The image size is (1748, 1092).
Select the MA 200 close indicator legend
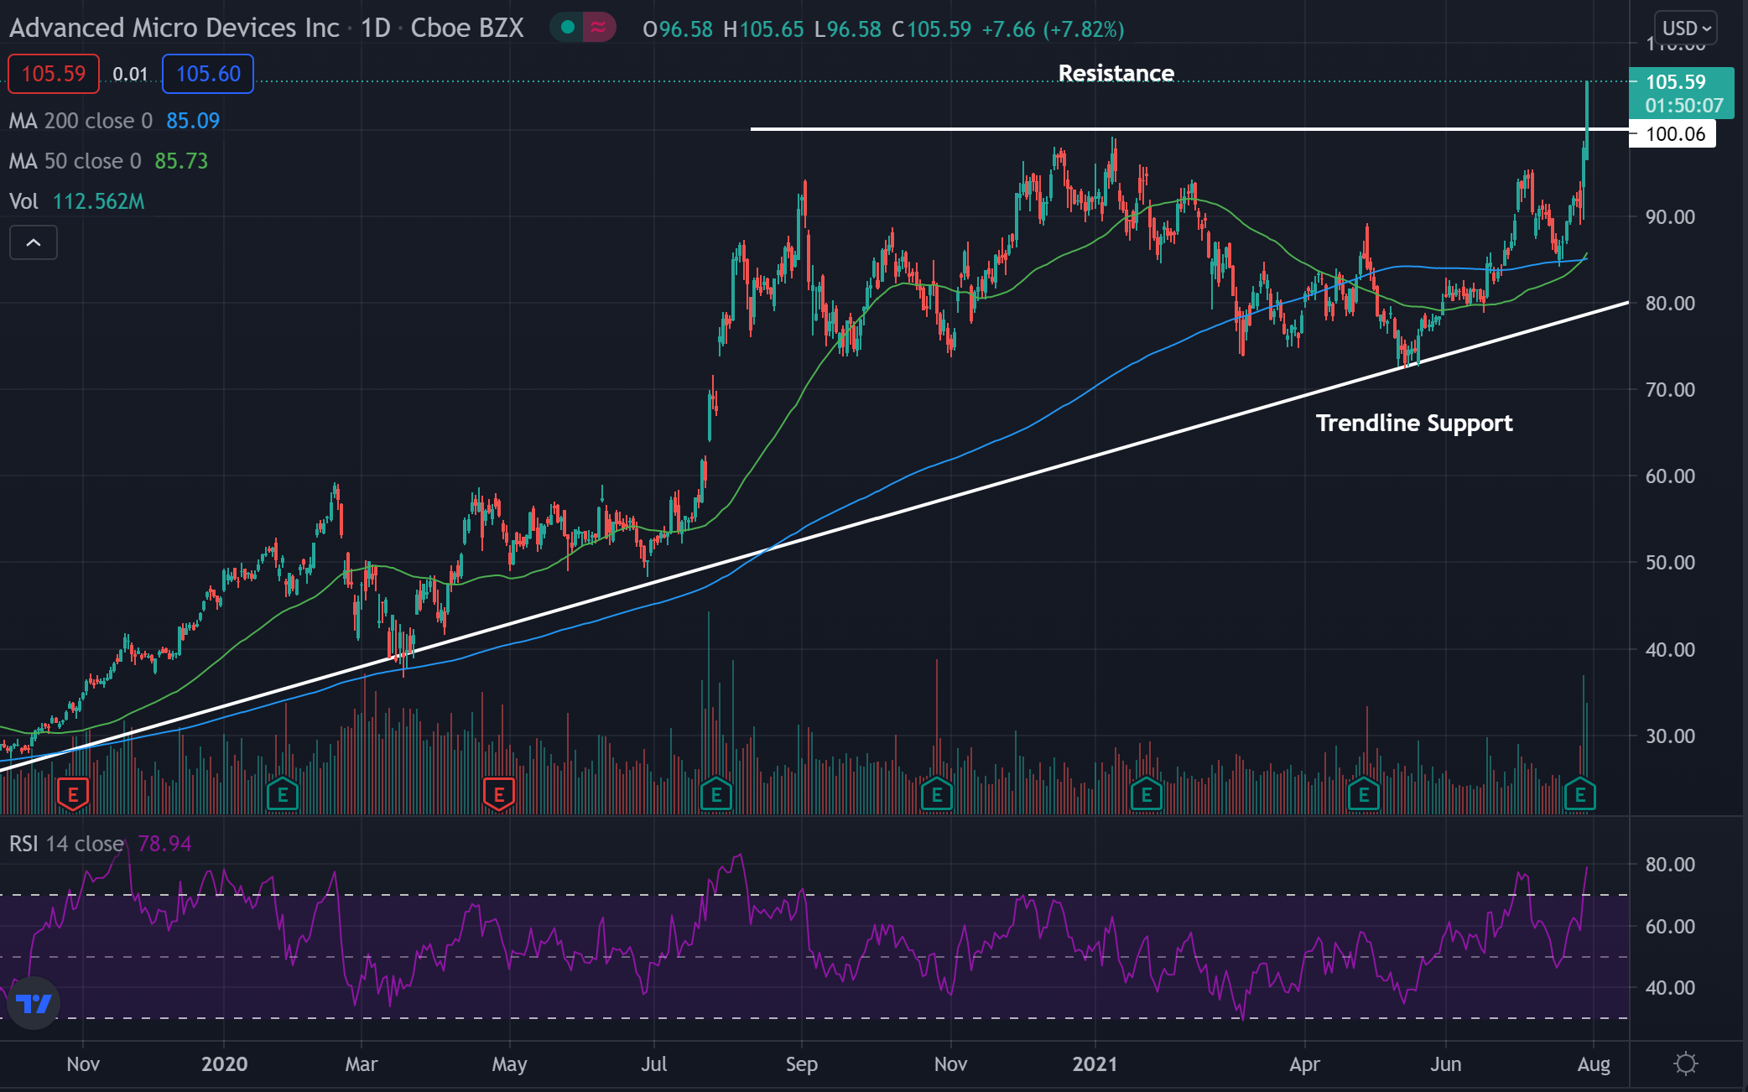click(114, 121)
